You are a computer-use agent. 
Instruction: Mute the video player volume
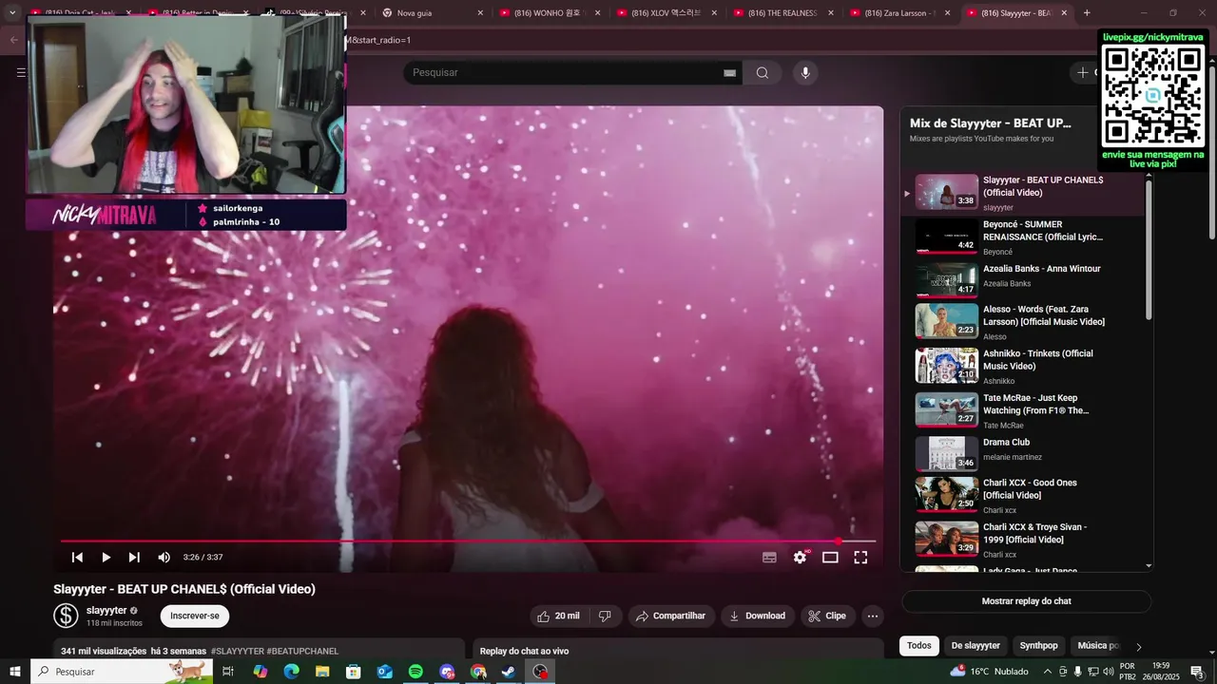click(x=164, y=558)
